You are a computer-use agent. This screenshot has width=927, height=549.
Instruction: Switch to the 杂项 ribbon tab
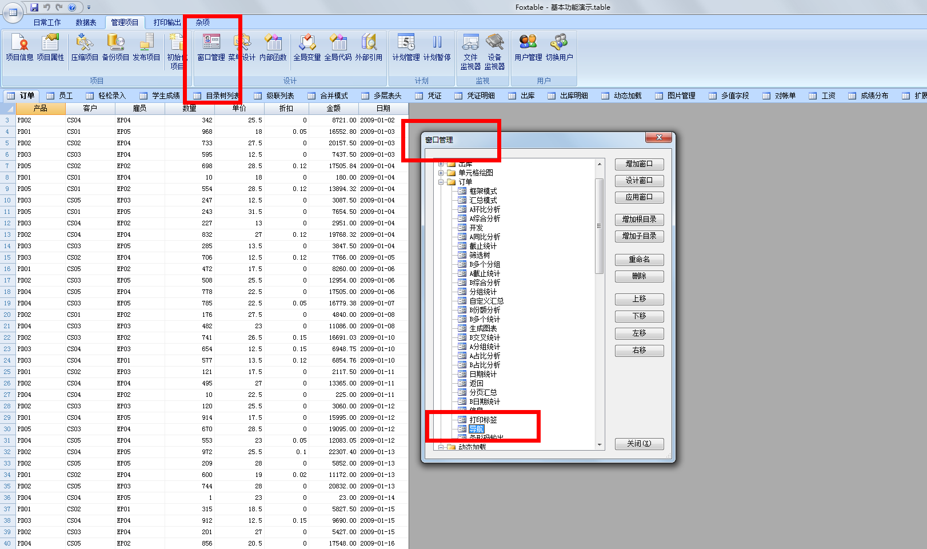point(202,22)
